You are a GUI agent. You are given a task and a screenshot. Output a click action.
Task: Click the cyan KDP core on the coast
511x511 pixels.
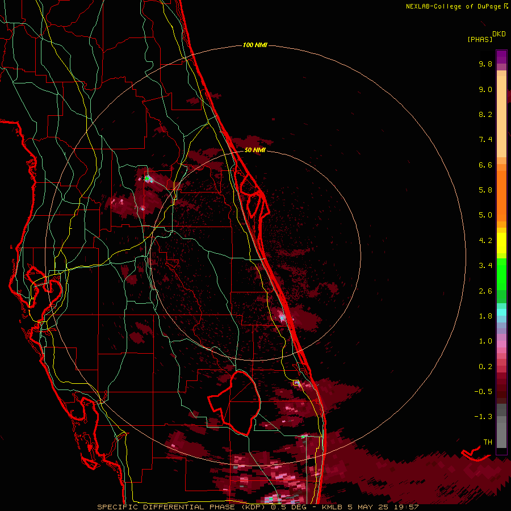point(282,317)
